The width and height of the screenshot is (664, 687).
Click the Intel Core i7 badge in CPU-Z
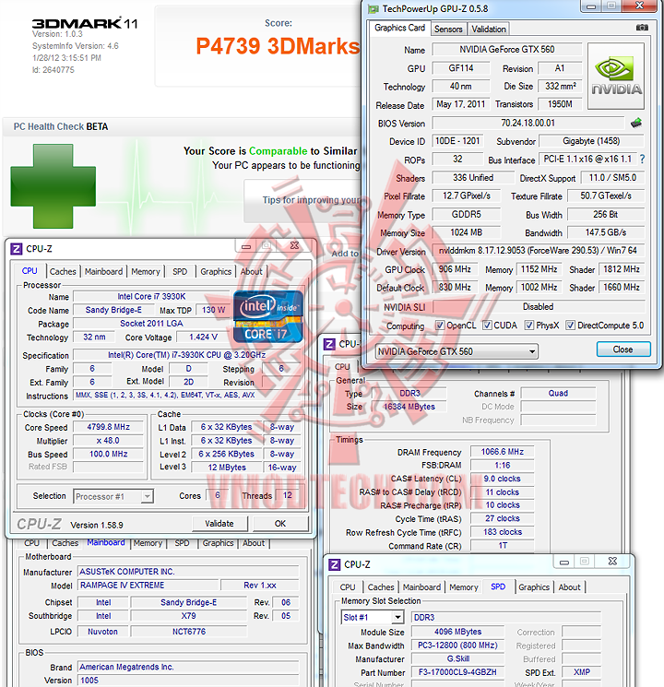click(x=268, y=316)
